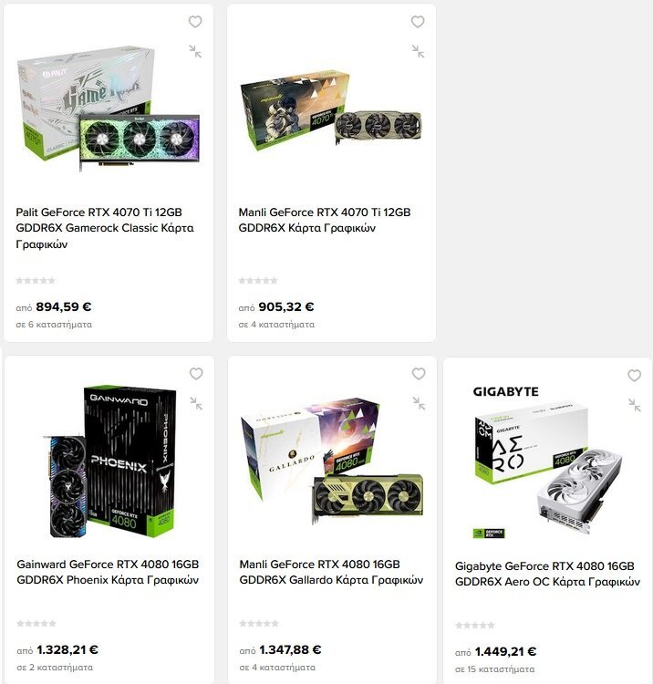
Task: Click the 894,59 € price
Action: click(64, 306)
